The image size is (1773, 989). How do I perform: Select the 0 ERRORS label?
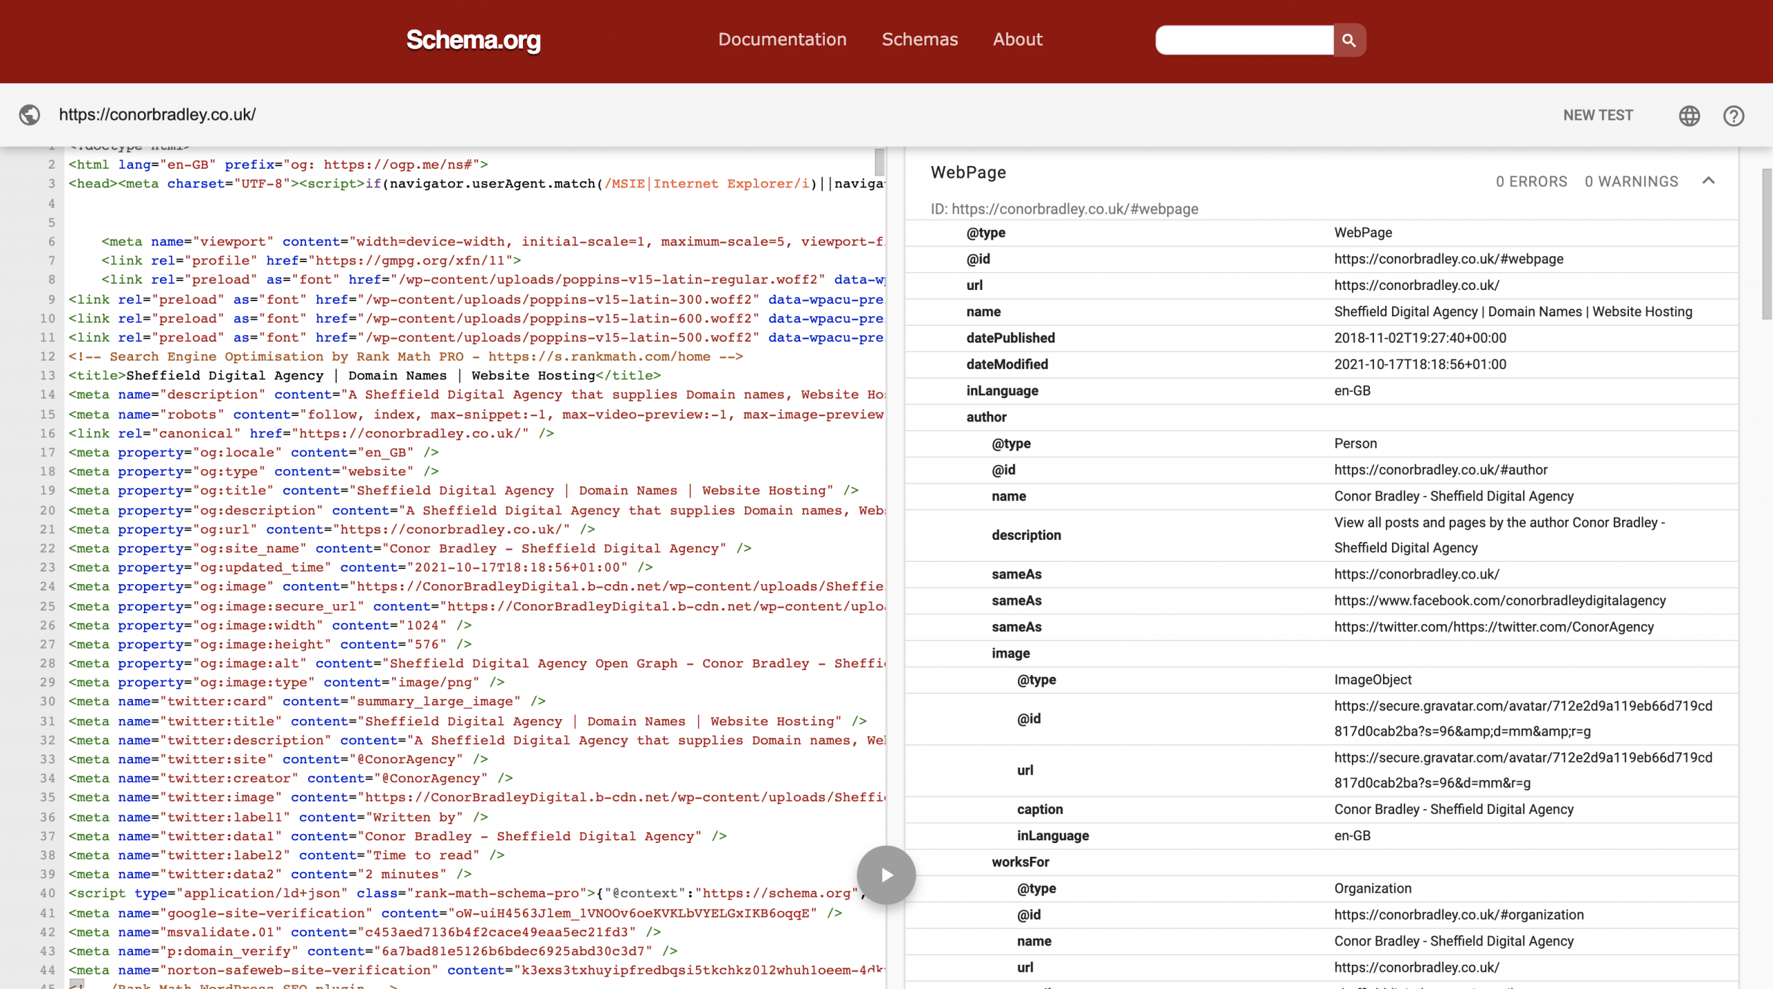1531,181
